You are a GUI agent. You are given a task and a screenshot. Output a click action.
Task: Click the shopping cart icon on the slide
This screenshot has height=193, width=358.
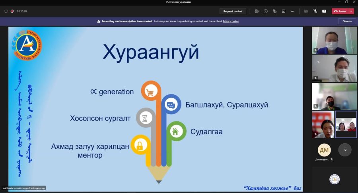150,92
